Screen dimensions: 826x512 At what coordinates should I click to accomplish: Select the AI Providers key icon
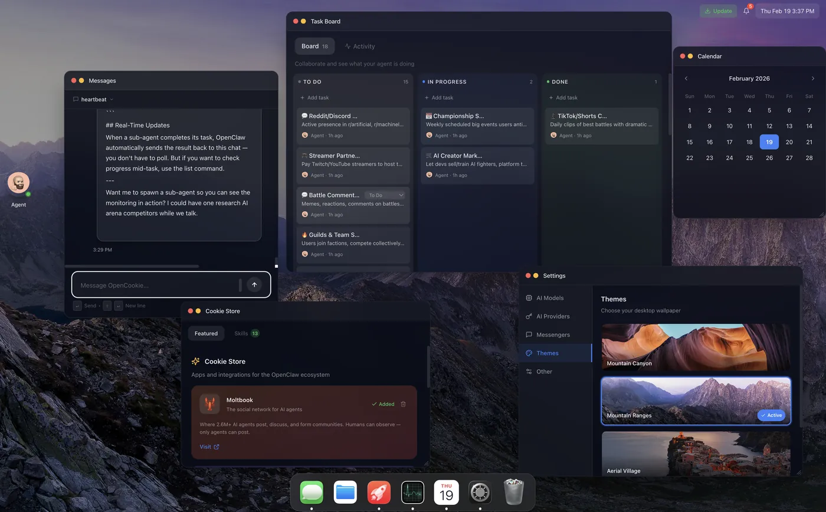point(529,316)
